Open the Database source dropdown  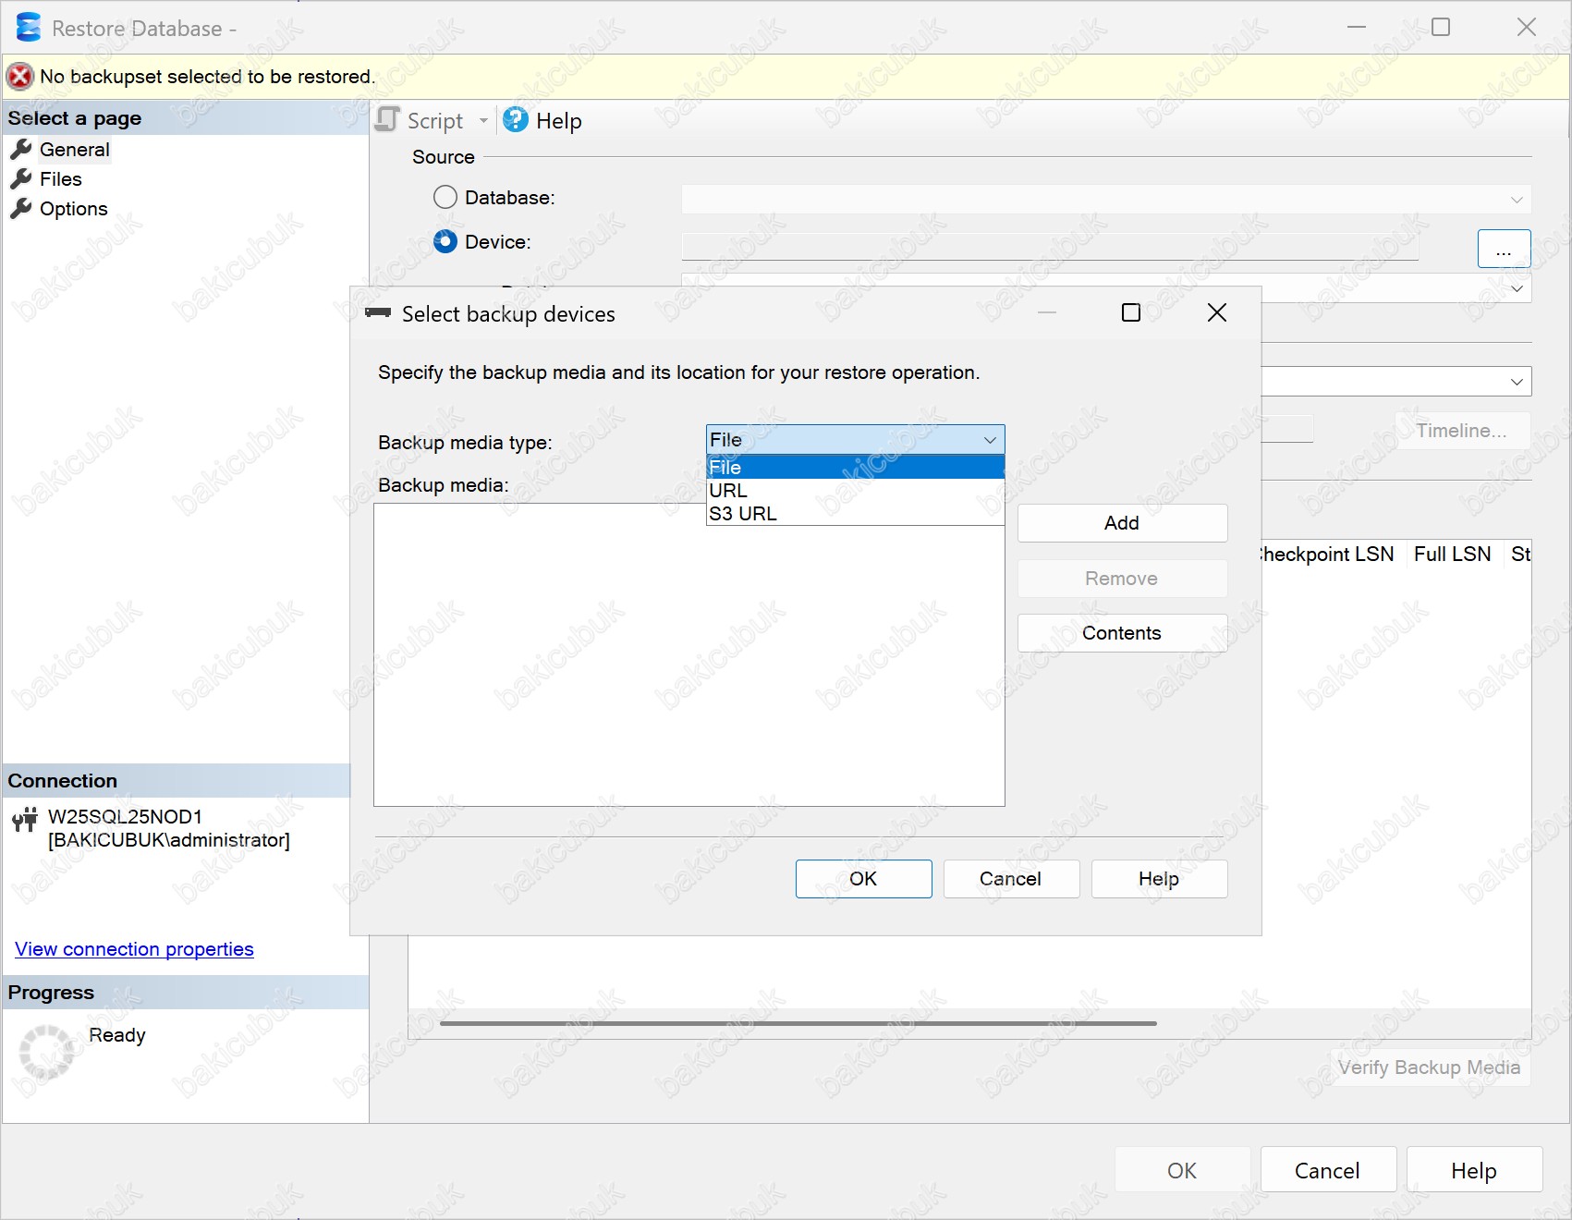click(1516, 200)
